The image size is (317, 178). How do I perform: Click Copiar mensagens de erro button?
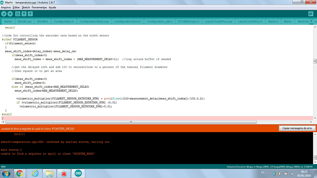(x=297, y=128)
